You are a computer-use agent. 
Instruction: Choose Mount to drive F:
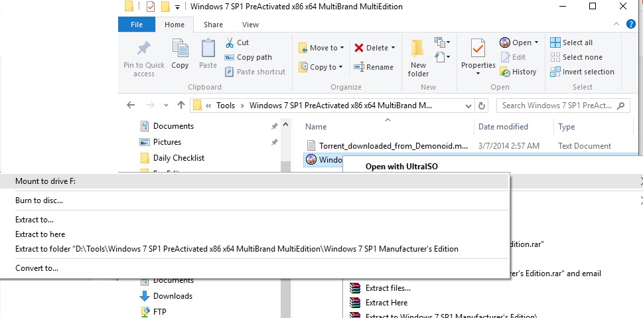254,181
